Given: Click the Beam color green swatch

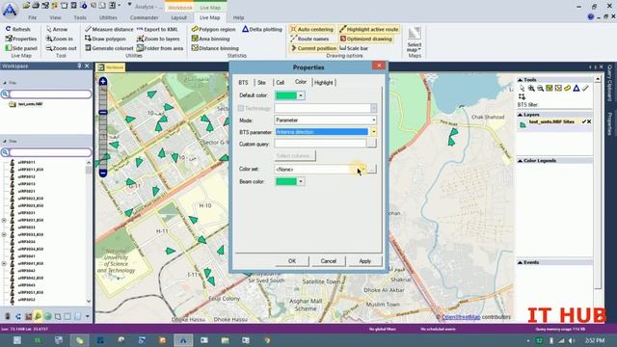Looking at the screenshot, I should (286, 181).
